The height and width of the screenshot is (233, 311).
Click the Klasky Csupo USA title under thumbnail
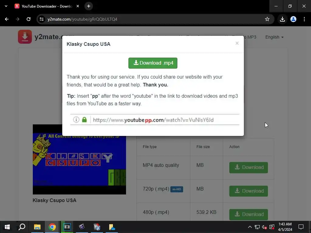55,200
